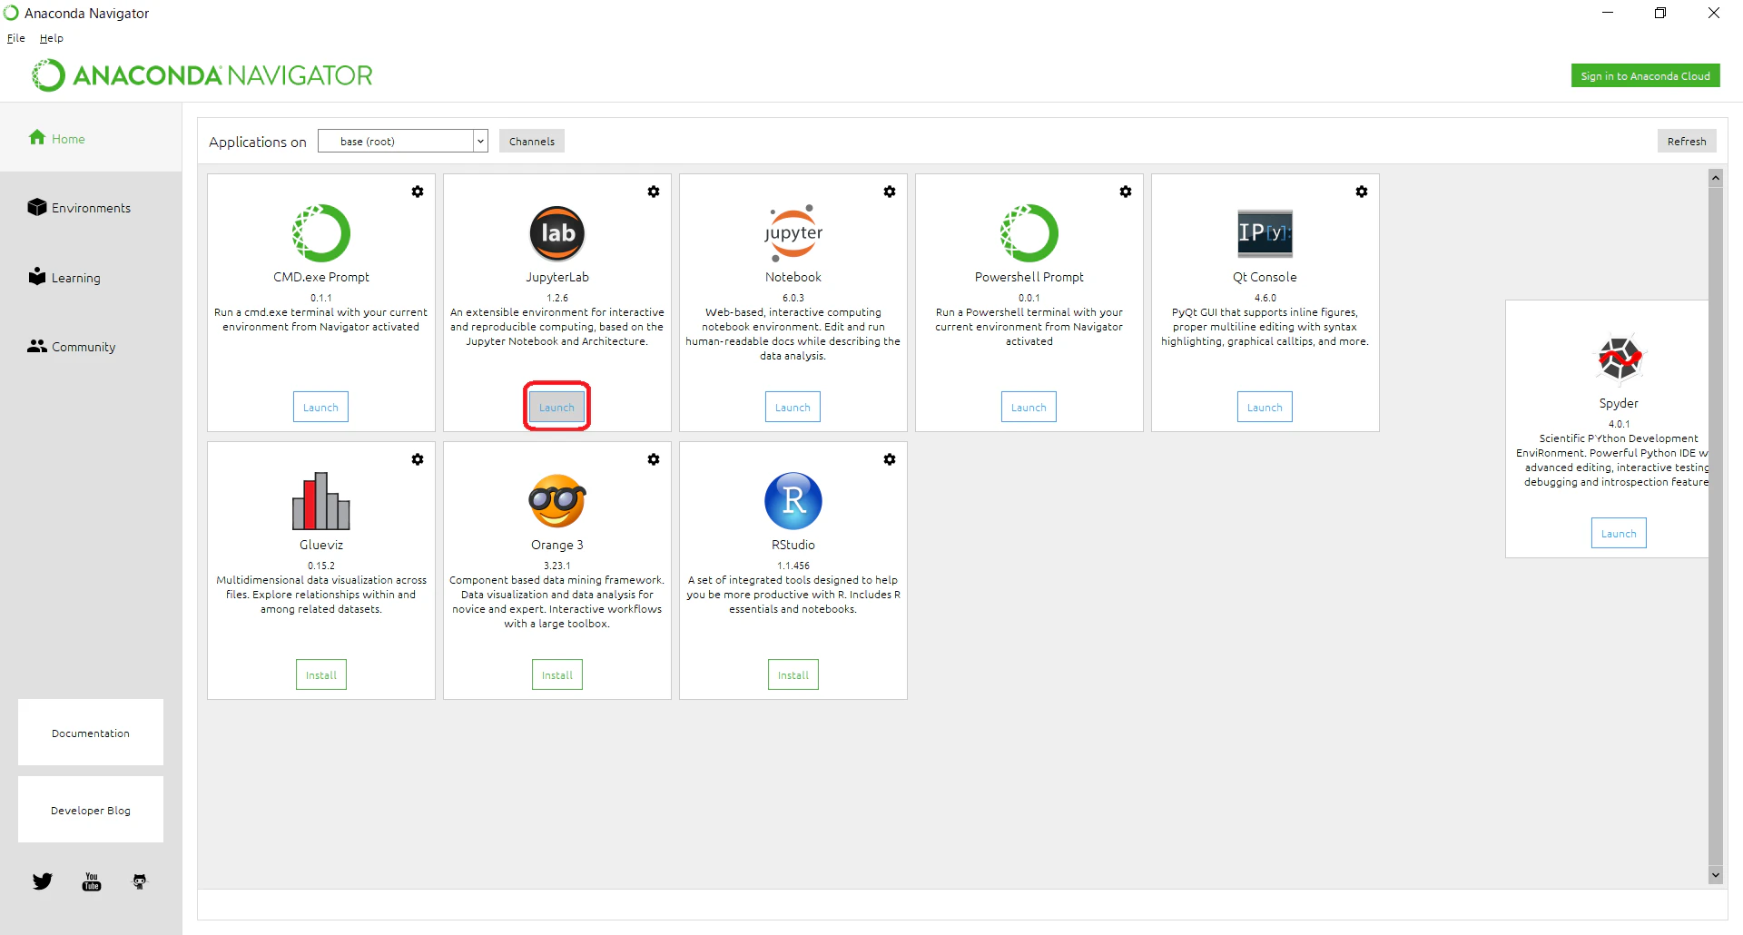The width and height of the screenshot is (1743, 935).
Task: Open the Twitter link icon
Action: [x=43, y=881]
